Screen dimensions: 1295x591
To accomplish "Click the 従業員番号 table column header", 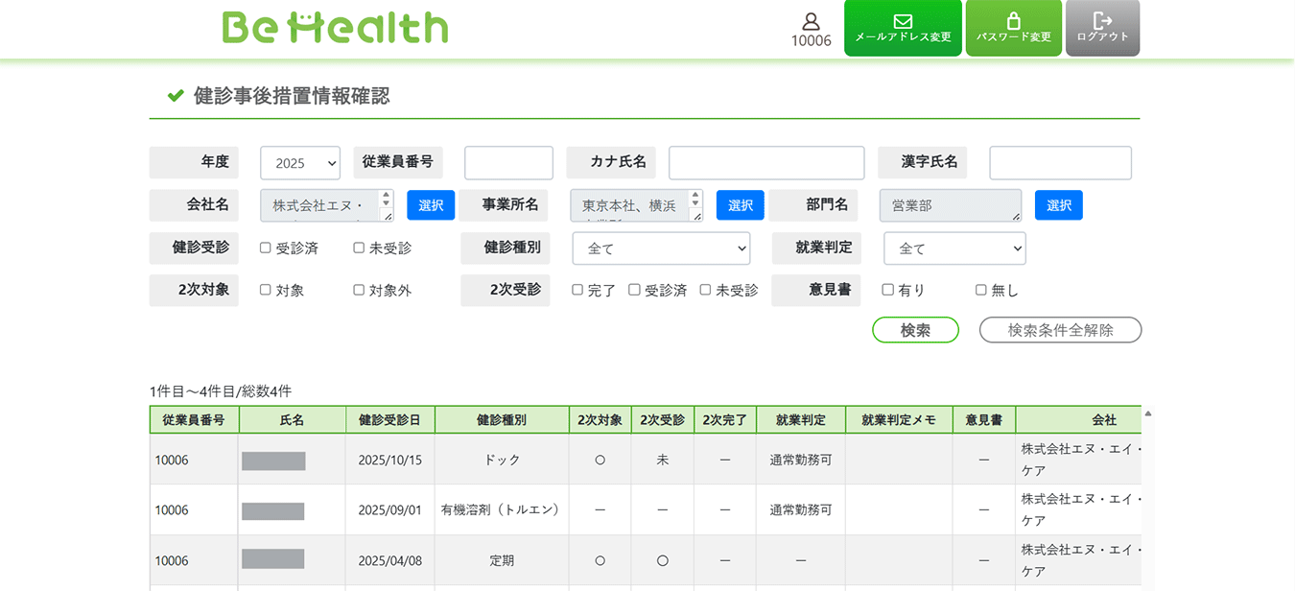I will click(x=194, y=420).
